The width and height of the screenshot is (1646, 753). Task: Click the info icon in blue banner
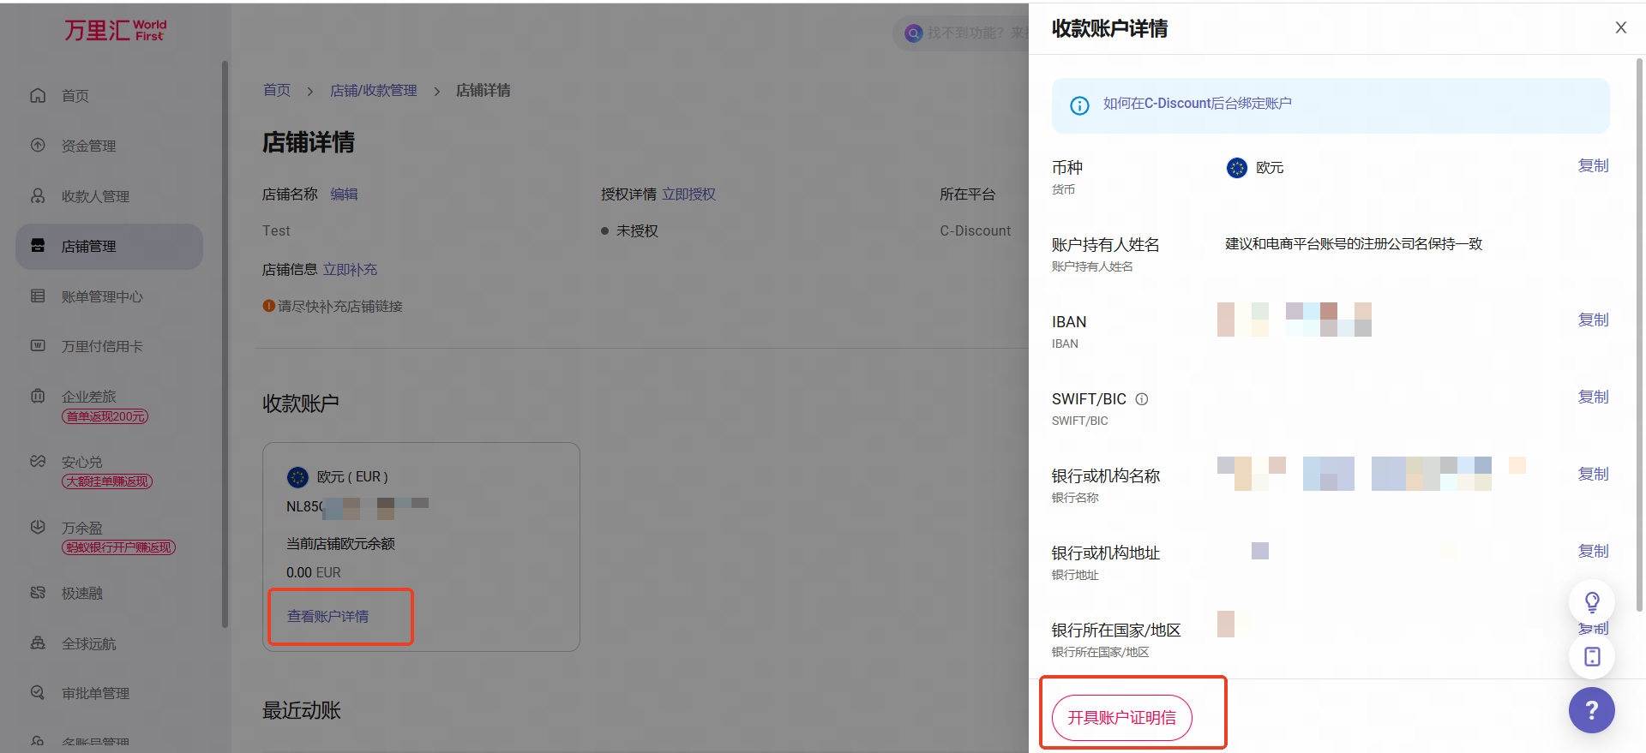tap(1079, 105)
